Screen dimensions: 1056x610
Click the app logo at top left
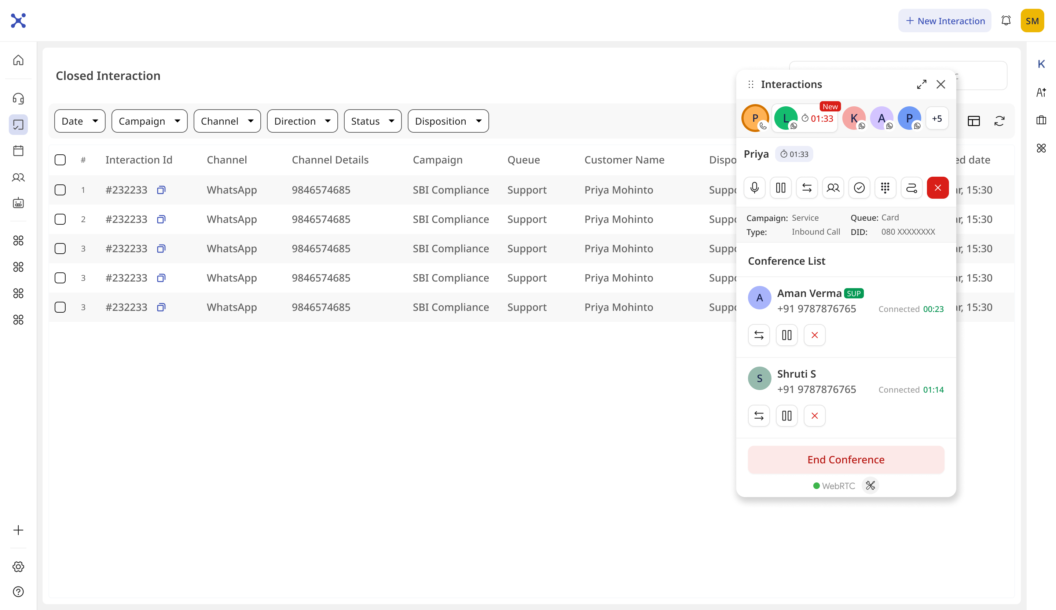click(18, 21)
